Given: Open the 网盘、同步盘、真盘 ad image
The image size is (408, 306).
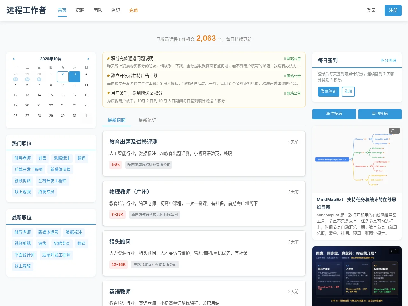Looking at the screenshot, I should [x=357, y=276].
